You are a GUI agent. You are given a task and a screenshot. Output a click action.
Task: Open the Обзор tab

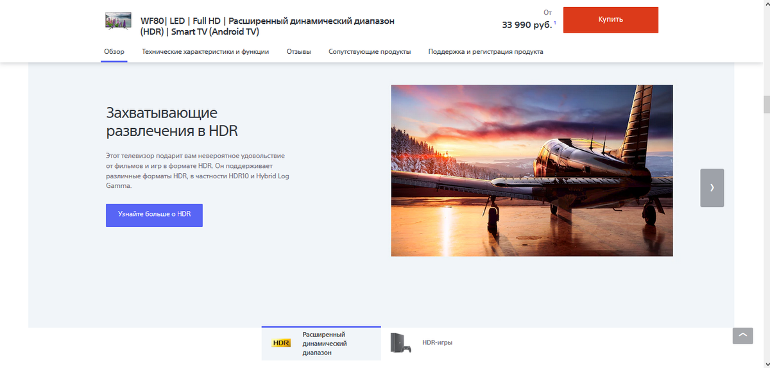(114, 52)
